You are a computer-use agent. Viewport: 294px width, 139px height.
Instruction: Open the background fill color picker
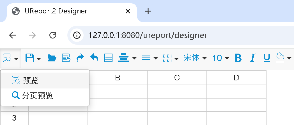coord(283,58)
